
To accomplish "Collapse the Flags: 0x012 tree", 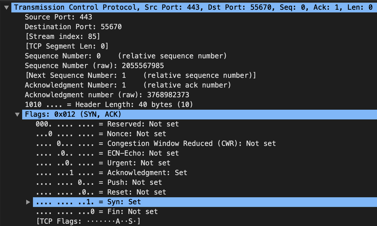I will click(x=18, y=114).
